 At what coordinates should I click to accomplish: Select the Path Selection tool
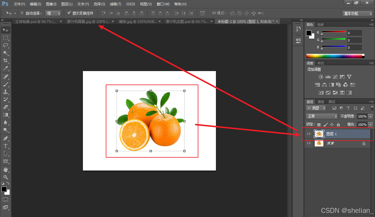(6, 153)
